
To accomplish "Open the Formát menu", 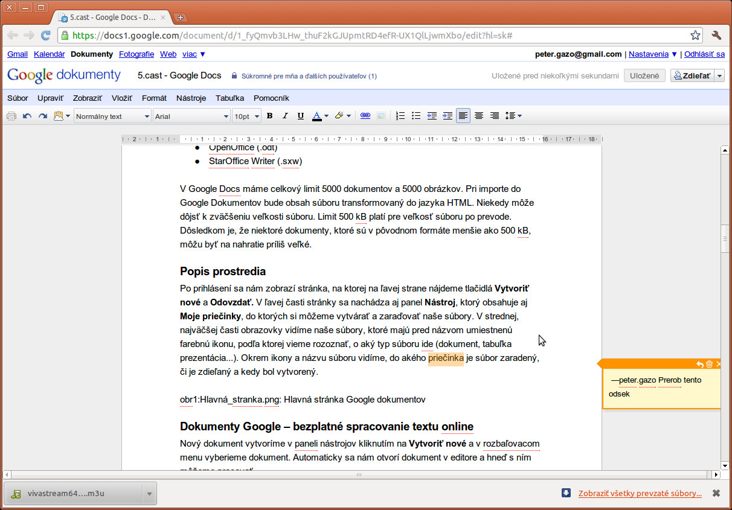I will click(154, 98).
